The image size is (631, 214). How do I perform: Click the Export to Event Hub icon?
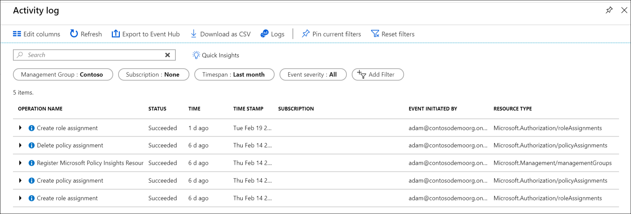coord(115,34)
